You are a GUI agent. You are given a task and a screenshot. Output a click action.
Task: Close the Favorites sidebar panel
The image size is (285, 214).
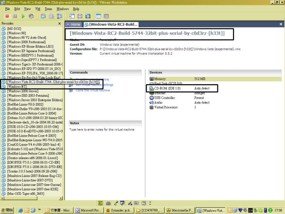click(x=59, y=24)
